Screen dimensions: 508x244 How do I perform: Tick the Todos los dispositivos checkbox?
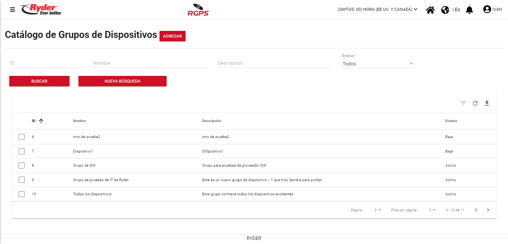[x=22, y=194]
